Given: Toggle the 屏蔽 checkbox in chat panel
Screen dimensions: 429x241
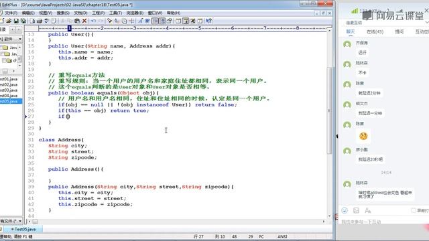Looking at the screenshot, I should pyautogui.click(x=413, y=210).
